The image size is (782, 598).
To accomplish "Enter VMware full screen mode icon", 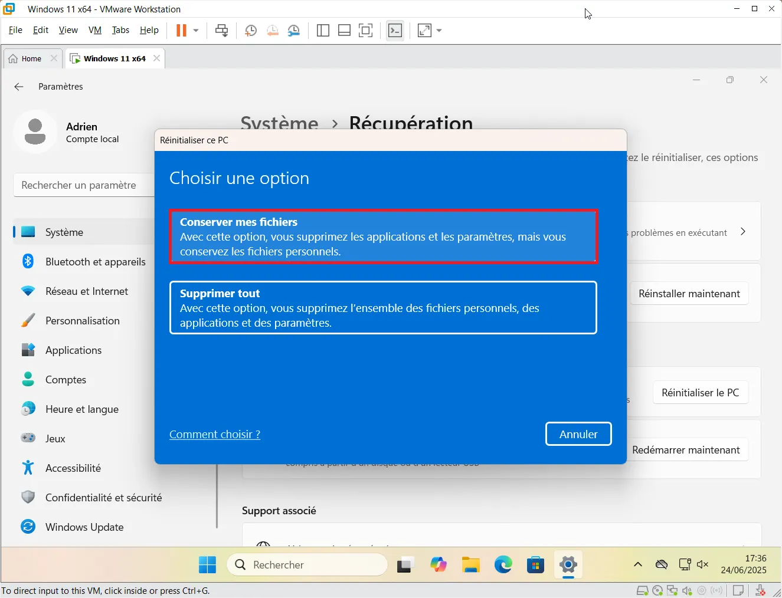I will click(x=366, y=31).
